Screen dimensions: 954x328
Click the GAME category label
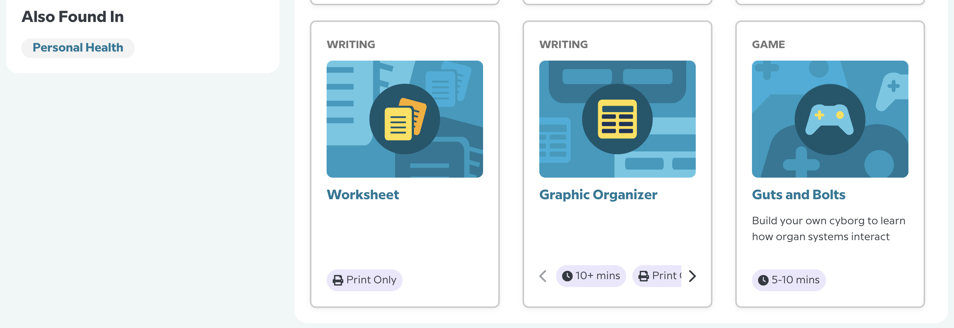768,45
